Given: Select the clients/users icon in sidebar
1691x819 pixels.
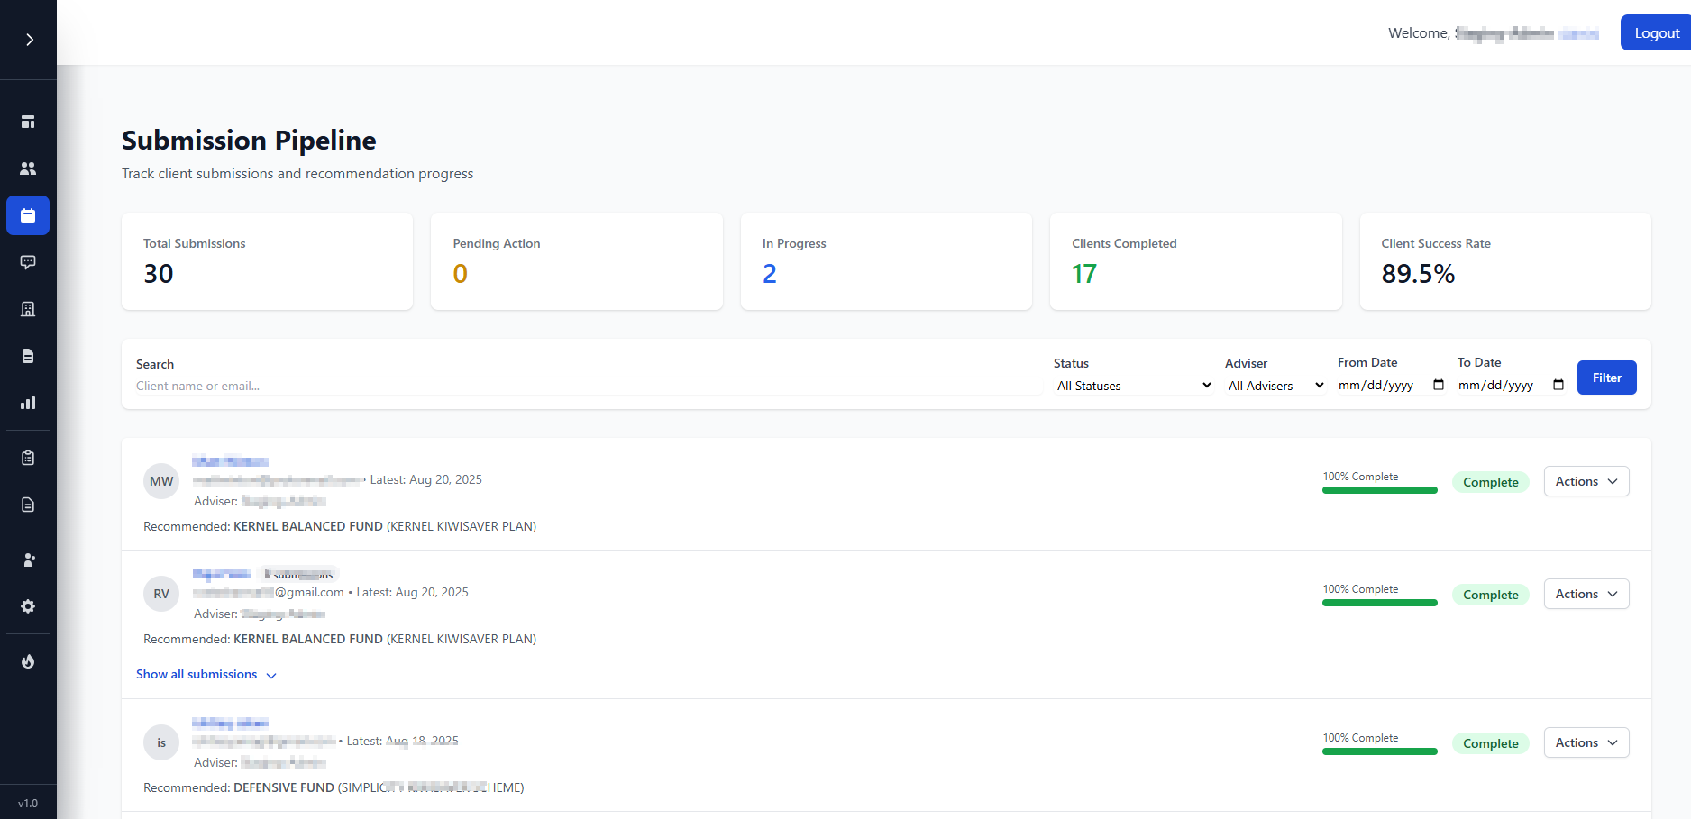Looking at the screenshot, I should point(28,168).
